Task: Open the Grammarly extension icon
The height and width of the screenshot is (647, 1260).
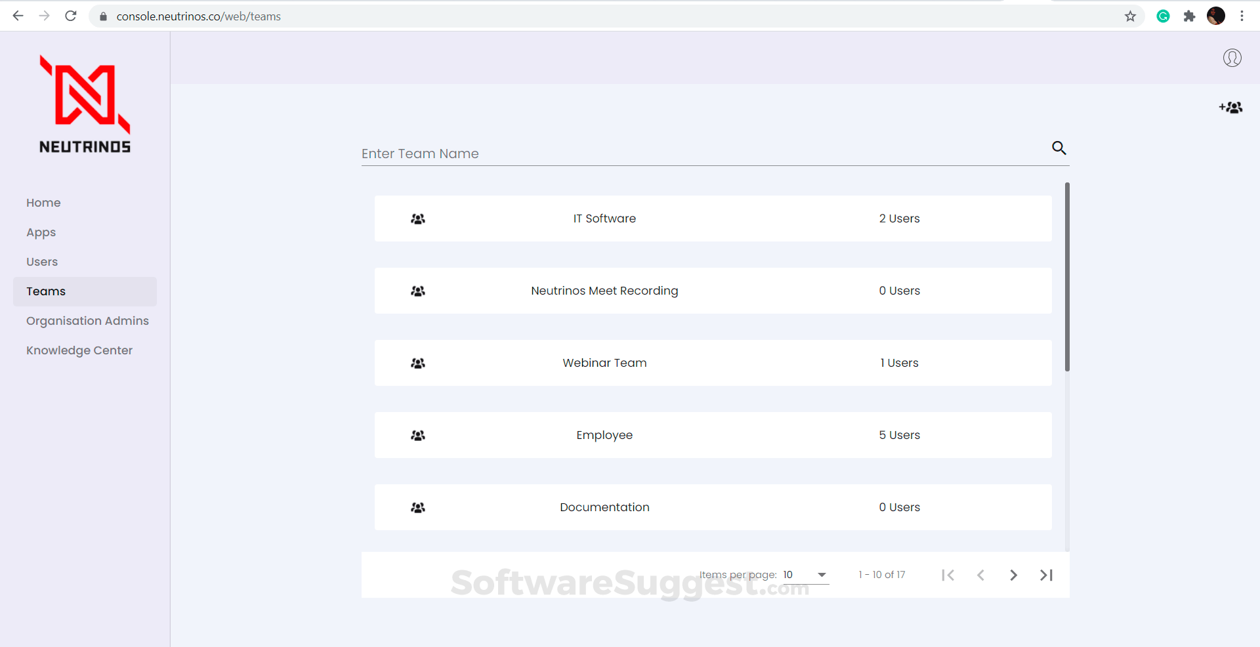Action: [1163, 16]
